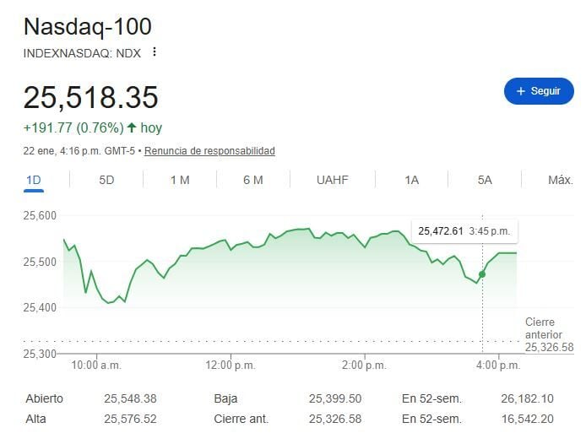The width and height of the screenshot is (586, 444).
Task: Click the 12:00 p.m. axis label
Action: pos(231,365)
